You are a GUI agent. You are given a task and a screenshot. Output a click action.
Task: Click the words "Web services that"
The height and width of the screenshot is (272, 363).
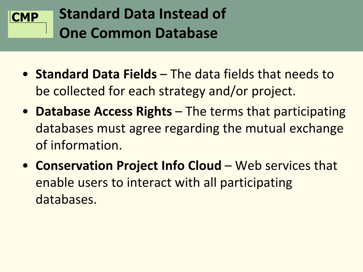(x=286, y=165)
